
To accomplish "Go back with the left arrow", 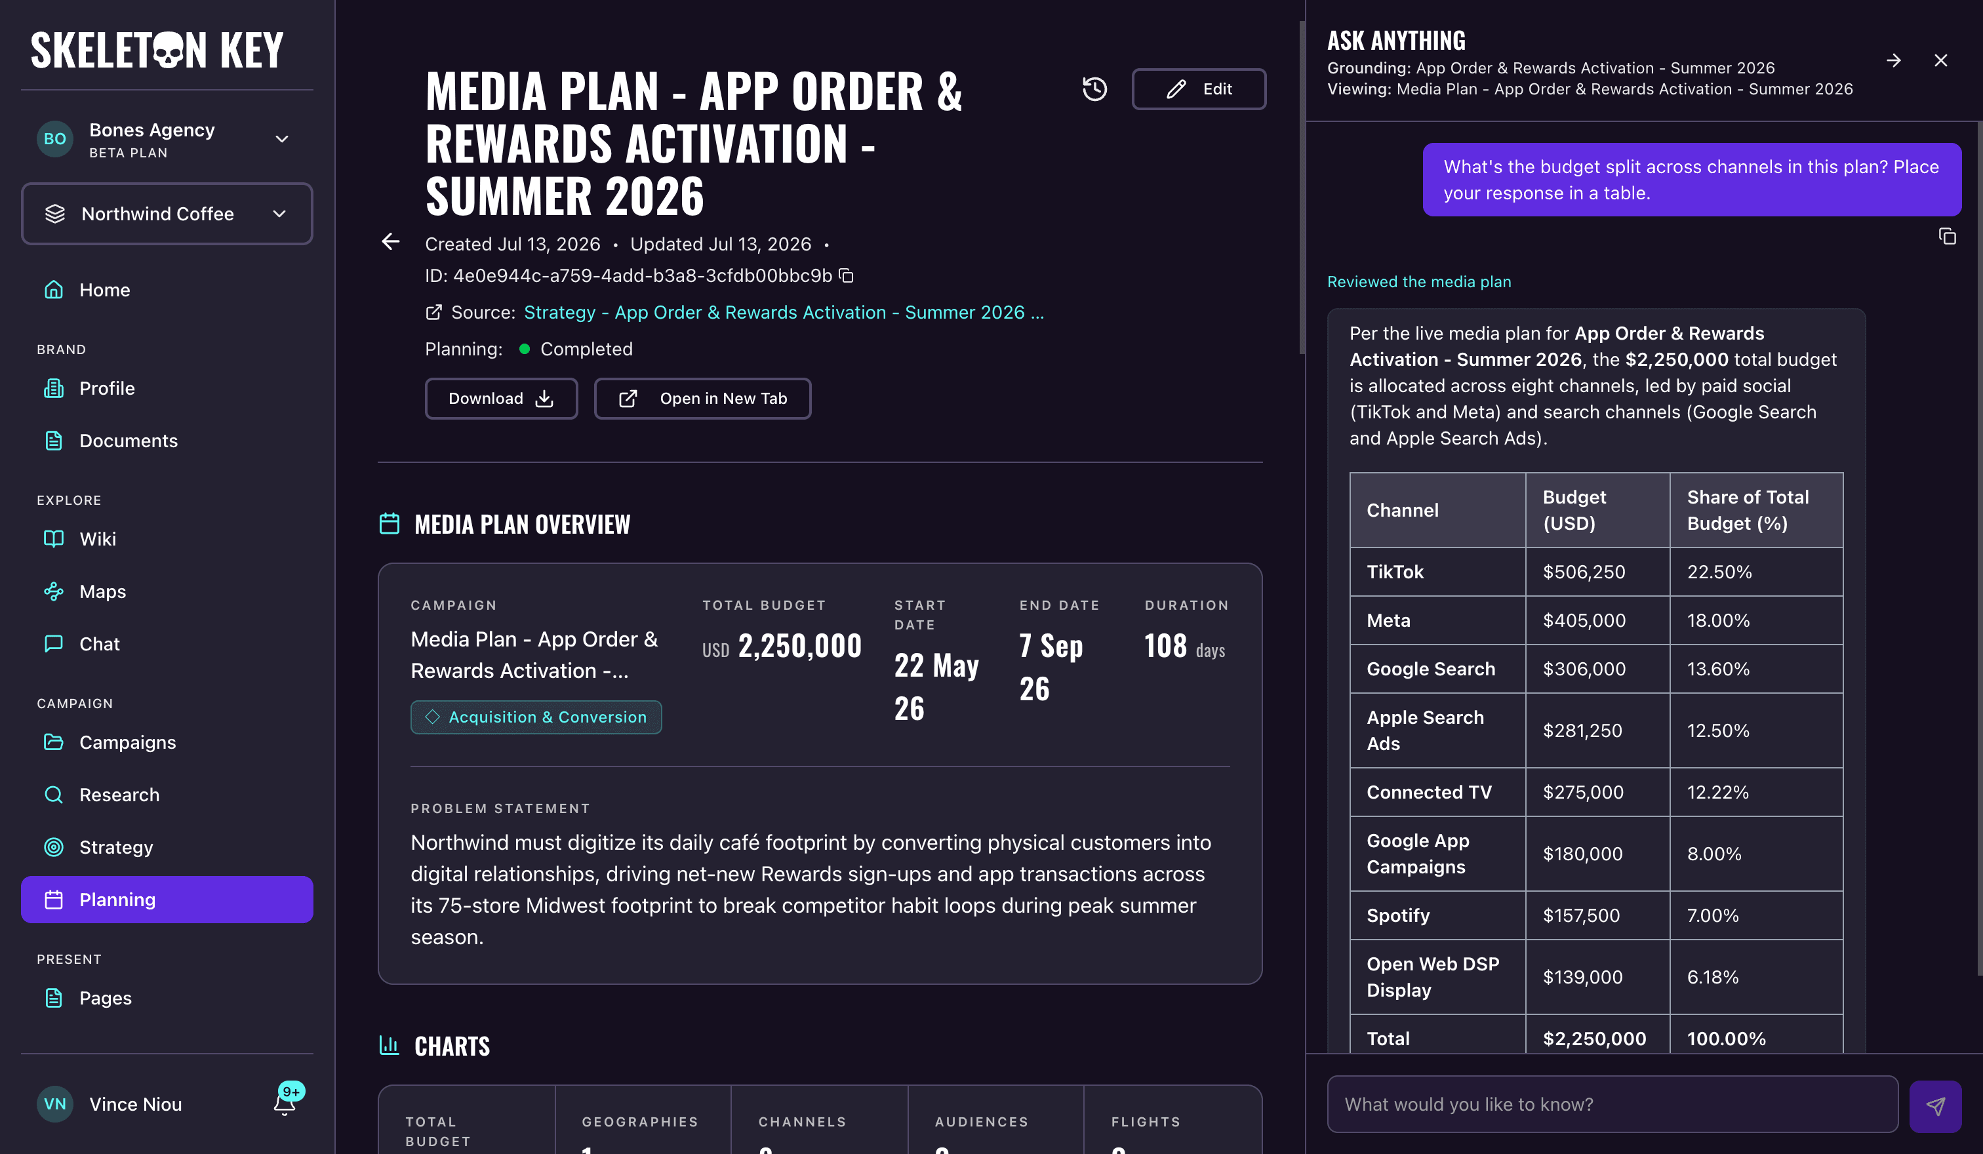I will (390, 241).
